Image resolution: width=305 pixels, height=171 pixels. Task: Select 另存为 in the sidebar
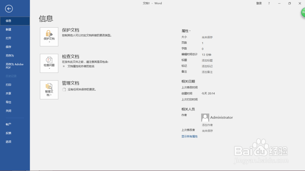click(15, 56)
